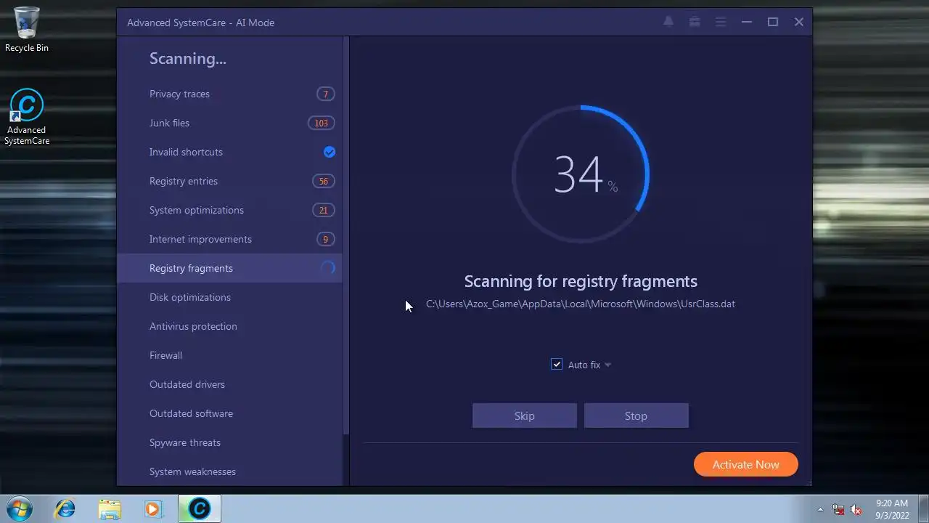
Task: Click the Registry fragments loading spinner
Action: click(x=328, y=268)
